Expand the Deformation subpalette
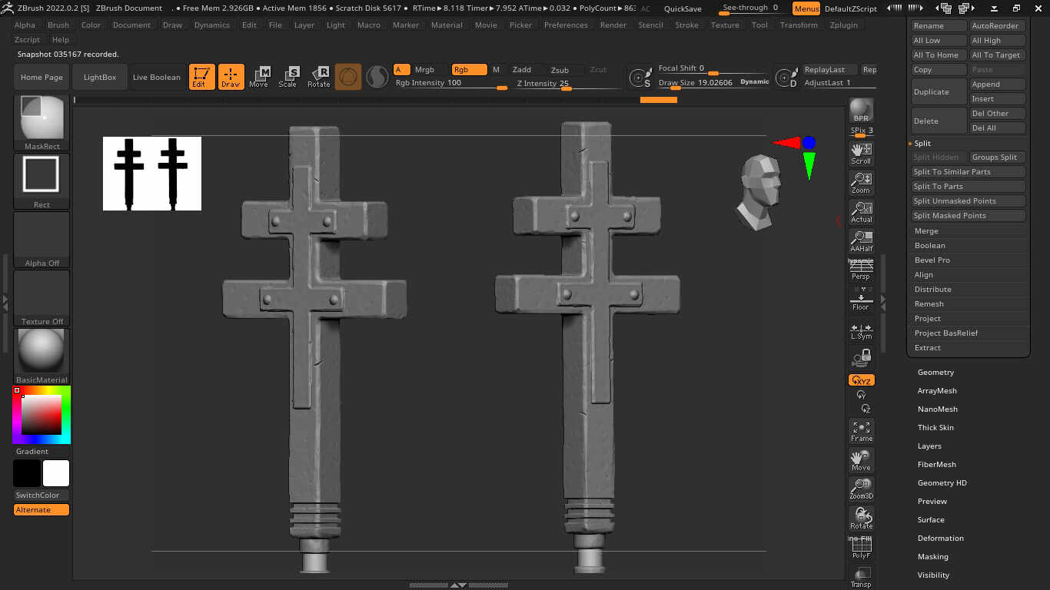 coord(940,539)
